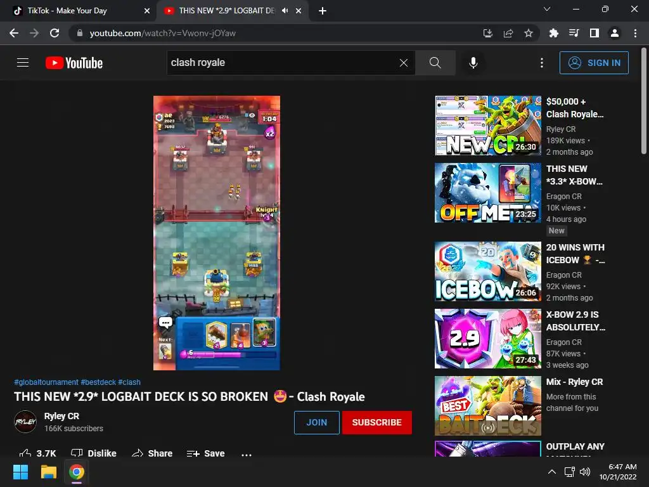Open the Mix - Ryley CR title
The image size is (649, 487).
click(574, 382)
